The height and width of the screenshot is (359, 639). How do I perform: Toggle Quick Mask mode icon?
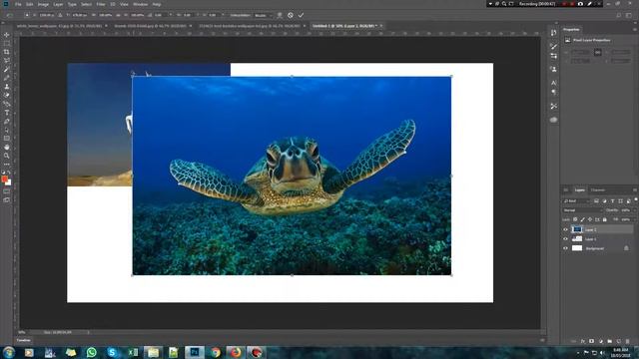click(7, 191)
